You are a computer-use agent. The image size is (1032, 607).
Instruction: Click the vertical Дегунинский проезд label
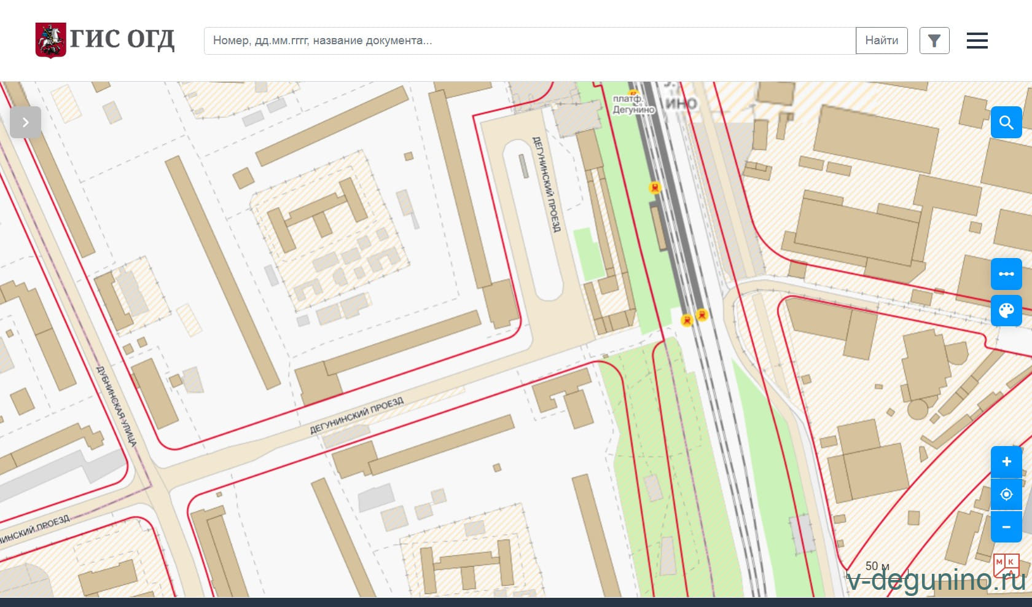point(546,184)
